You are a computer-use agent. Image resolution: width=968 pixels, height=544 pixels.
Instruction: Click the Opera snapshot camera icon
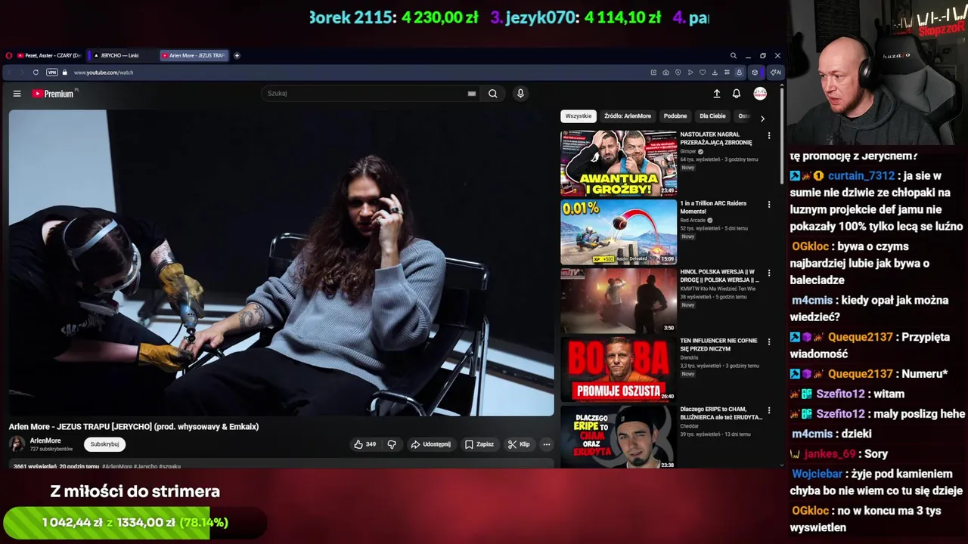tap(665, 73)
